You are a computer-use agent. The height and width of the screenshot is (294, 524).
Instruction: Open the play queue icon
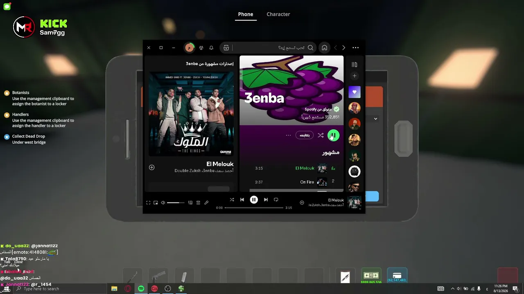(x=198, y=203)
